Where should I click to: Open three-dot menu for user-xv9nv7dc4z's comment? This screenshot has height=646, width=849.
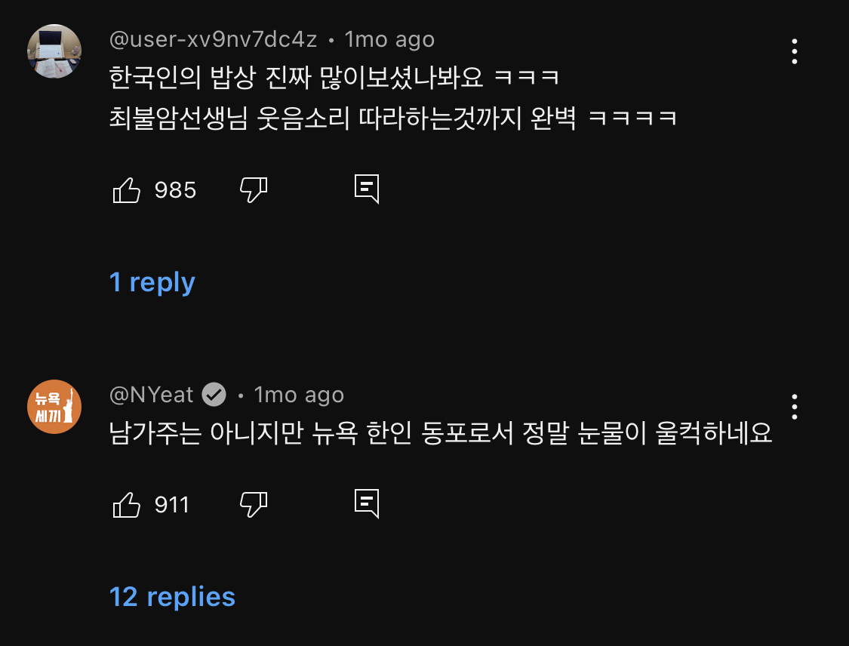[795, 51]
